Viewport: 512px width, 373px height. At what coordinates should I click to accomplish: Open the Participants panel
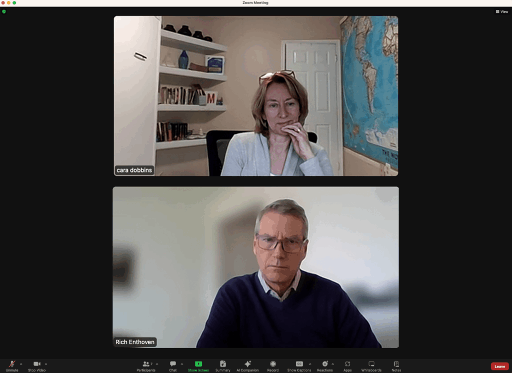coord(146,366)
